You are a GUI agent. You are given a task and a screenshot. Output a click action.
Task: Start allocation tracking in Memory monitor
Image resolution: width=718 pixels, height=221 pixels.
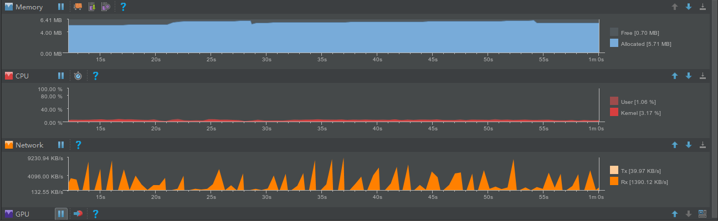(x=106, y=7)
